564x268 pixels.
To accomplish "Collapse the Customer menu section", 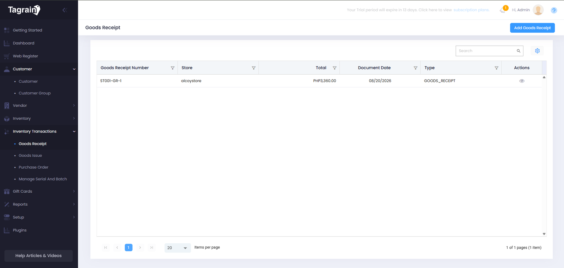I will tap(39, 69).
